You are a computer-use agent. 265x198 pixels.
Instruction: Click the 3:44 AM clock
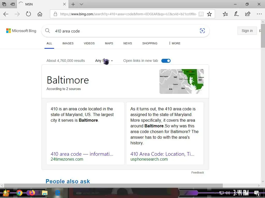pos(241,193)
